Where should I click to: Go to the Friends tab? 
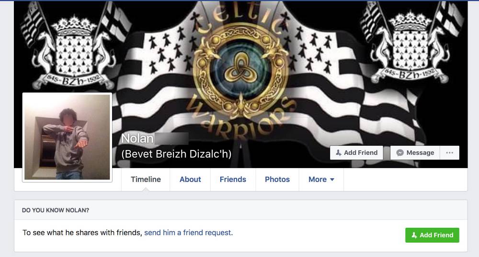[233, 179]
